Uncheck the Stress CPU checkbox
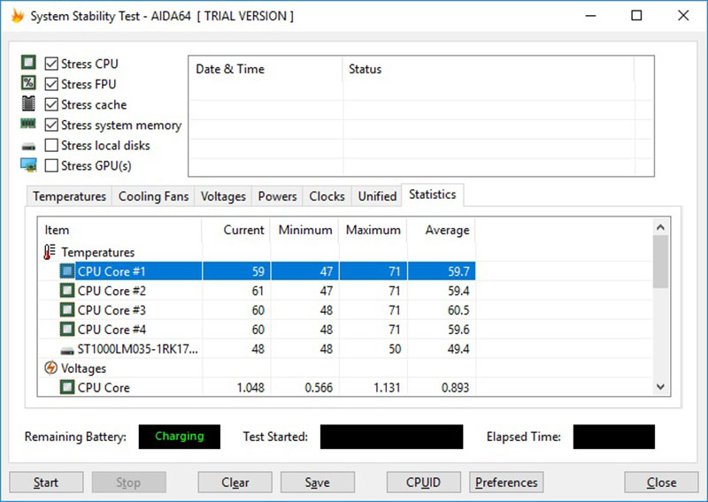This screenshot has height=502, width=708. [51, 64]
